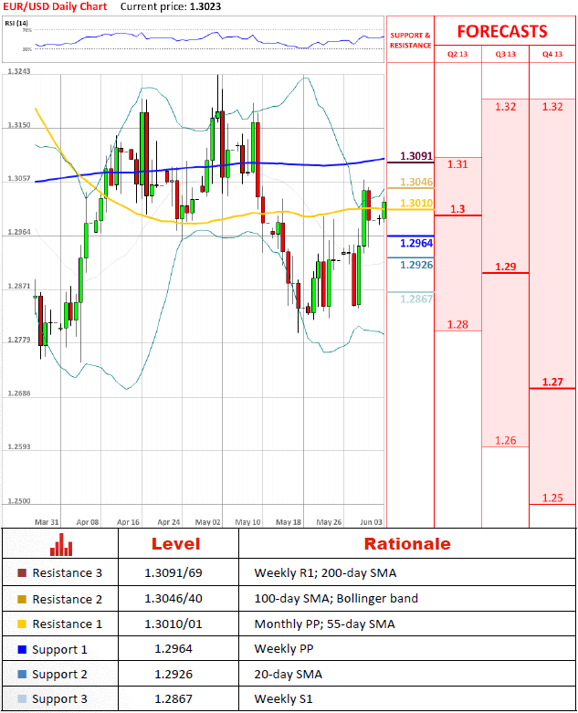
Task: Click the Support 2 steel blue swatch
Action: click(x=22, y=674)
